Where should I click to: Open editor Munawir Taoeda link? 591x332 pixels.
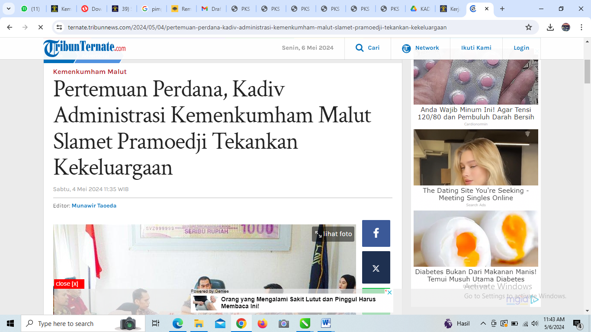[94, 206]
